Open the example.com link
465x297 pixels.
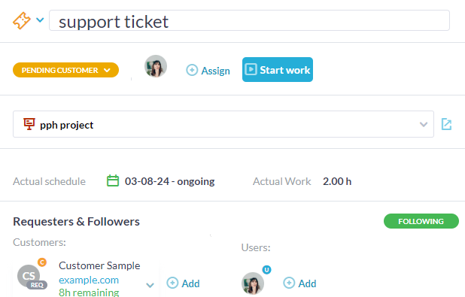[89, 280]
